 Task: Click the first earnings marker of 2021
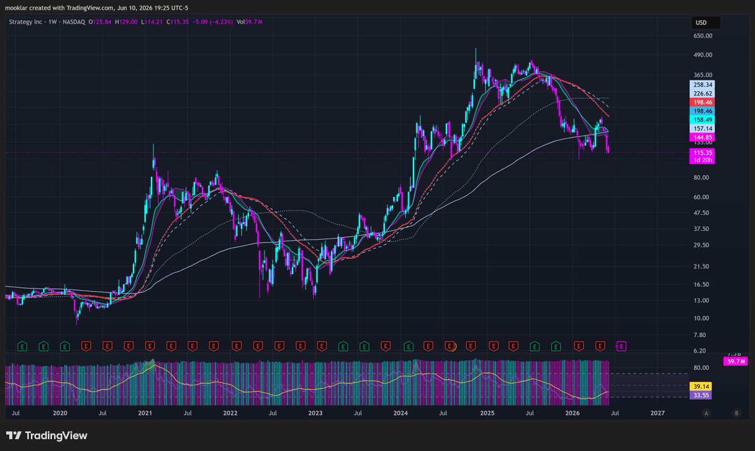coord(150,346)
